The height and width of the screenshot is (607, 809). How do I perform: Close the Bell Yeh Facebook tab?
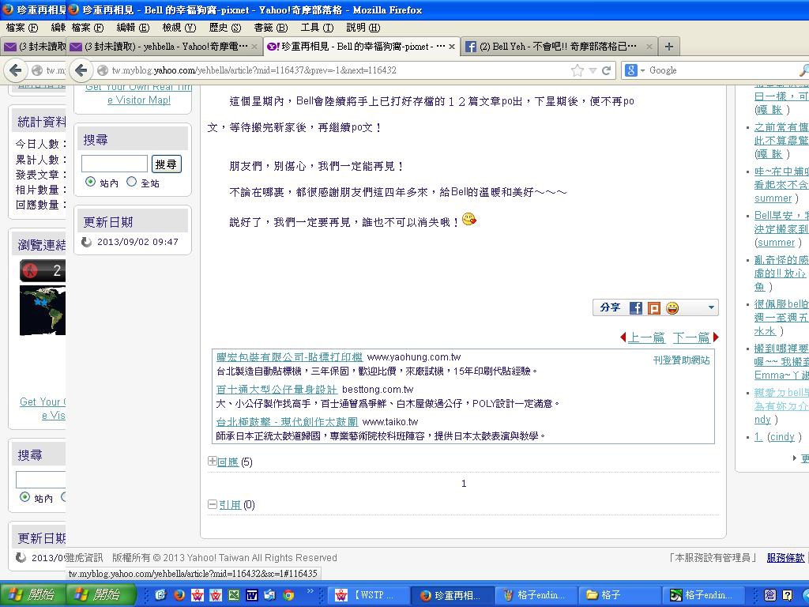649,47
